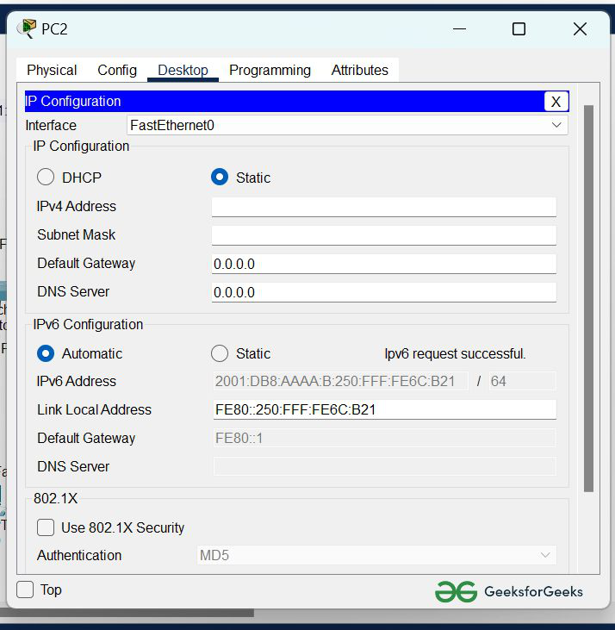Switch to the Physical tab
Screen dimensions: 615x630
(x=52, y=71)
